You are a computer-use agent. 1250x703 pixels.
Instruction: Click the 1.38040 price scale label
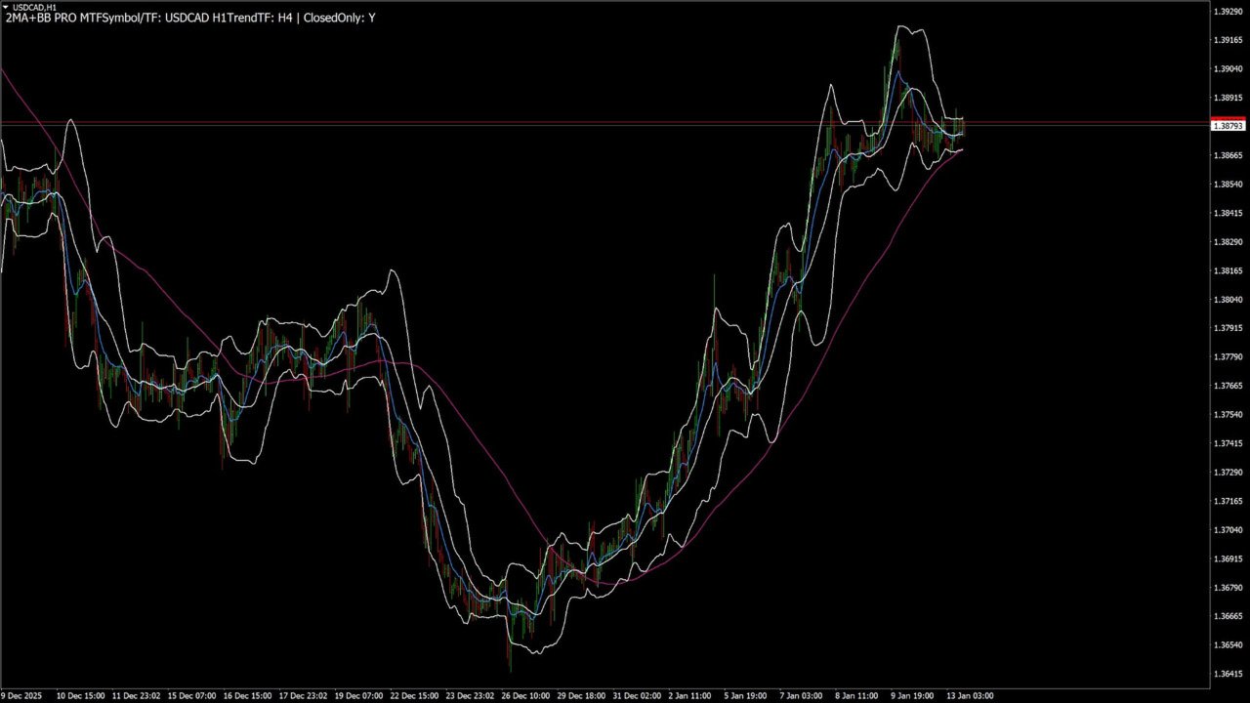tap(1228, 300)
